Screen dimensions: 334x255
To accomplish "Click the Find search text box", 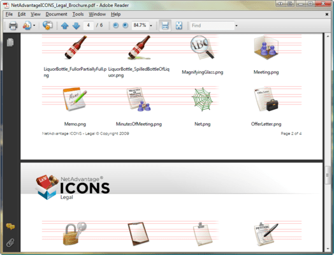I will coord(212,25).
